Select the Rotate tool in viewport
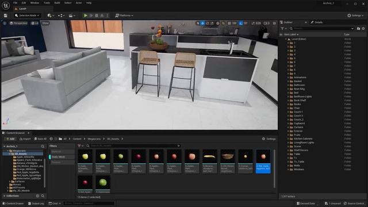 point(207,23)
